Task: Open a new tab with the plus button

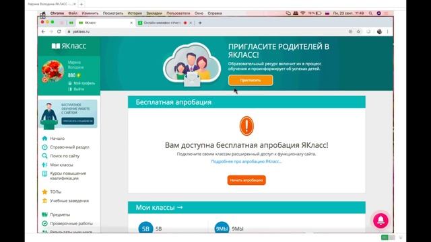Action: pyautogui.click(x=200, y=23)
